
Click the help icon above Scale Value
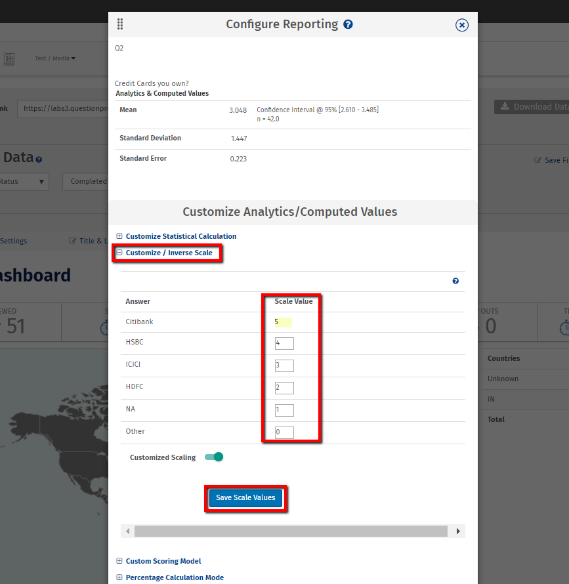pos(455,281)
